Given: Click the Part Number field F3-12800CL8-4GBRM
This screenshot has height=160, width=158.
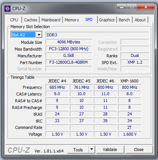Looking at the screenshot, I should coord(69,62).
